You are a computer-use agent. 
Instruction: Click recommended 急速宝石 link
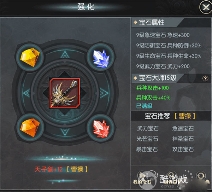point(183,128)
